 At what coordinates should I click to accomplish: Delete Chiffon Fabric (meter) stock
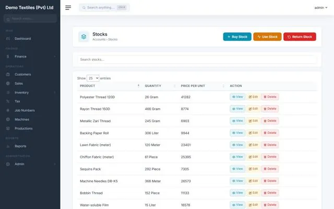point(270,157)
